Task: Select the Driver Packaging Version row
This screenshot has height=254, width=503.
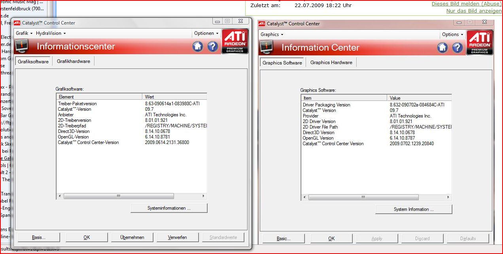Action: pos(376,105)
